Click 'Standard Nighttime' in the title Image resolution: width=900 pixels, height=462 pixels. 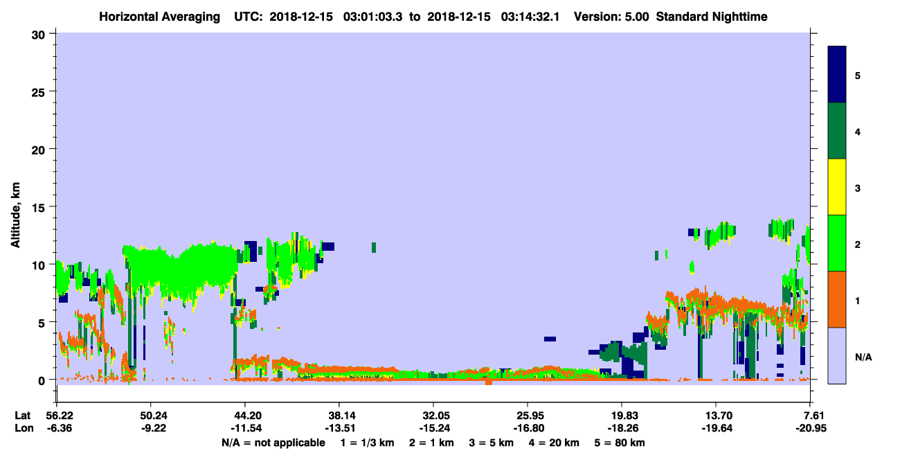coord(712,17)
